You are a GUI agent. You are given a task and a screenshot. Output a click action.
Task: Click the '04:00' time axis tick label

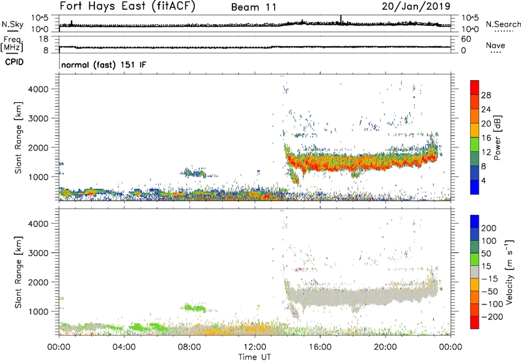(x=124, y=347)
